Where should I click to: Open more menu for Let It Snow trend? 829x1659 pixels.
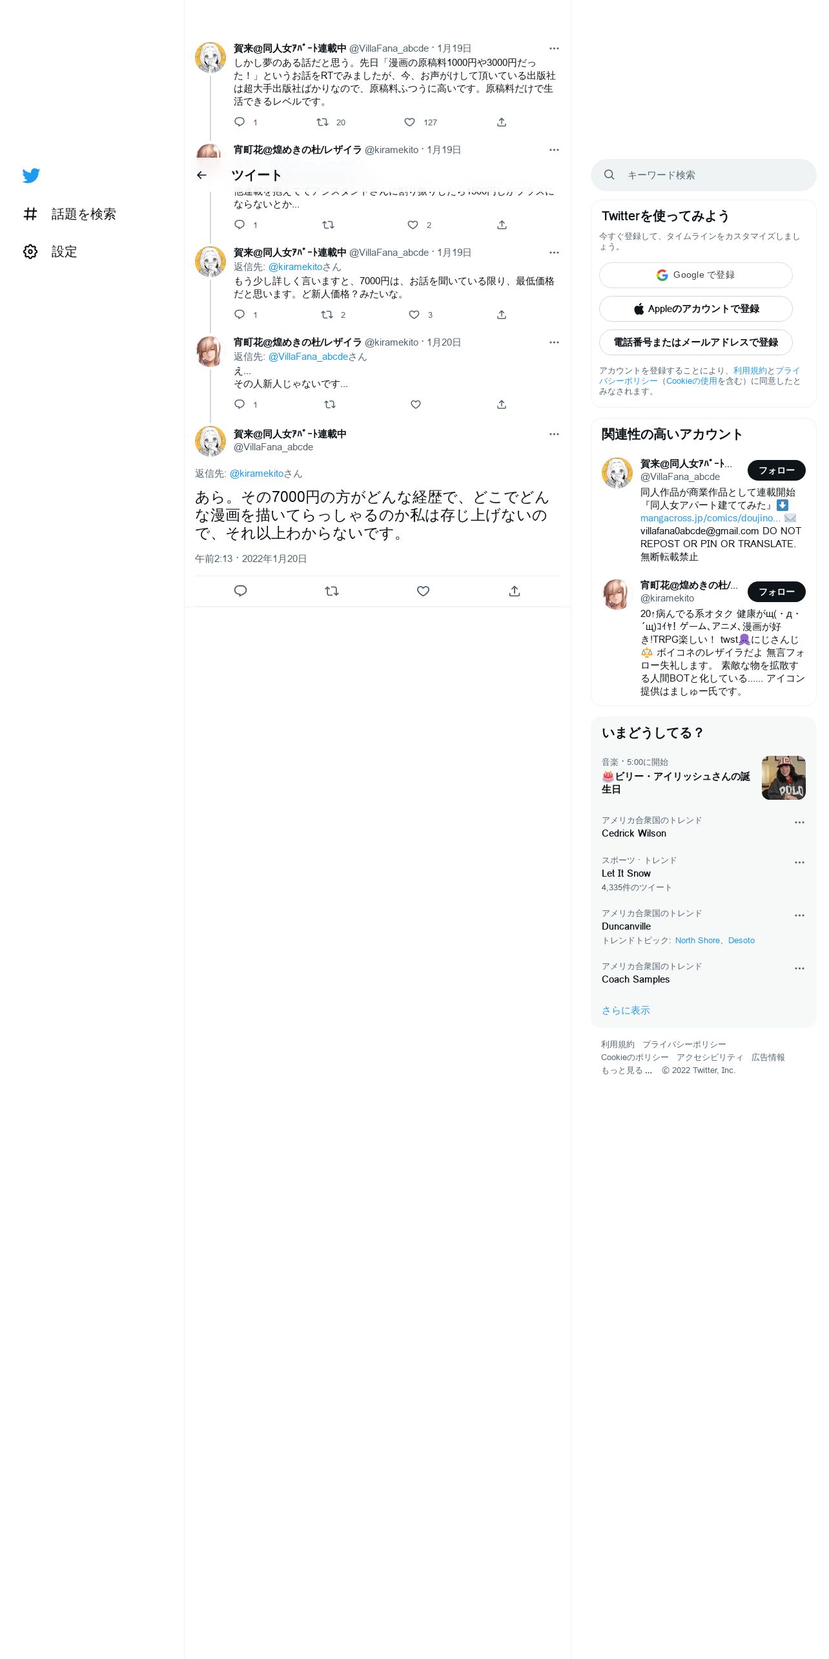pyautogui.click(x=799, y=862)
